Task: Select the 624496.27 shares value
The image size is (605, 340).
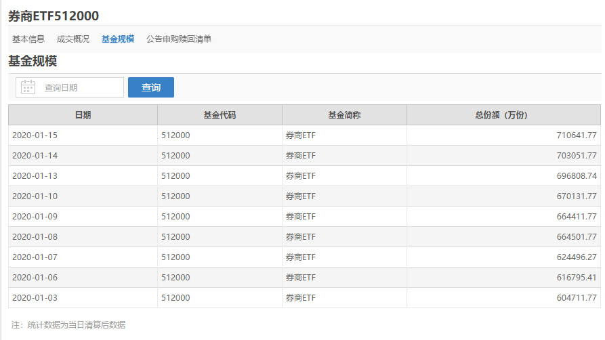Action: tap(575, 257)
